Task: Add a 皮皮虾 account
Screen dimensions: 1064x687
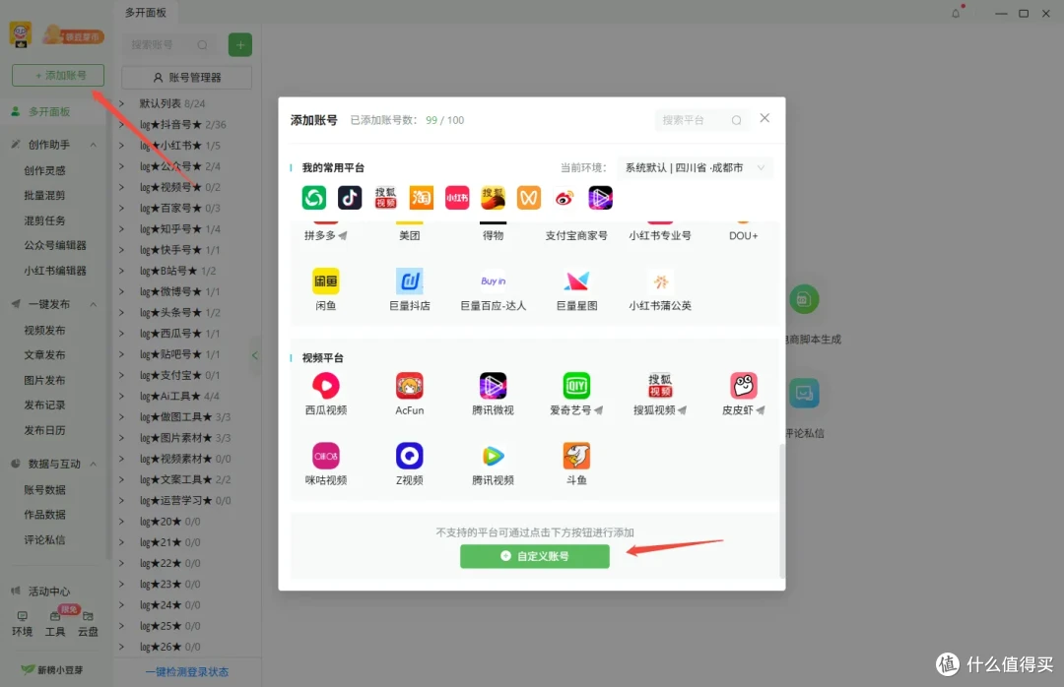Action: [x=743, y=394]
